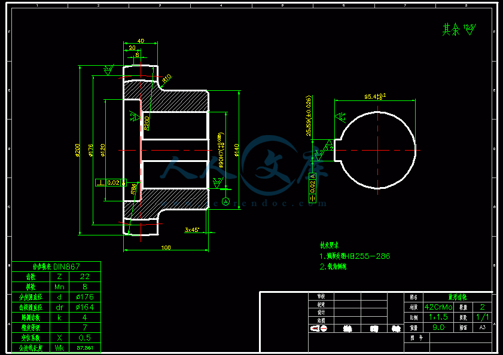Click the 其余 12.5 roughness note
503x355 pixels.
(x=459, y=29)
